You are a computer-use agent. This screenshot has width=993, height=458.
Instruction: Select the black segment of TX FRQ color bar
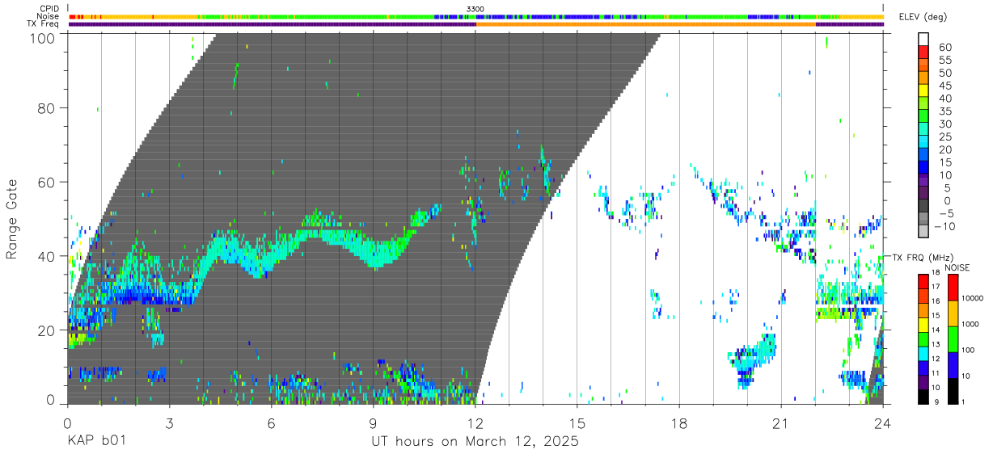click(x=923, y=397)
